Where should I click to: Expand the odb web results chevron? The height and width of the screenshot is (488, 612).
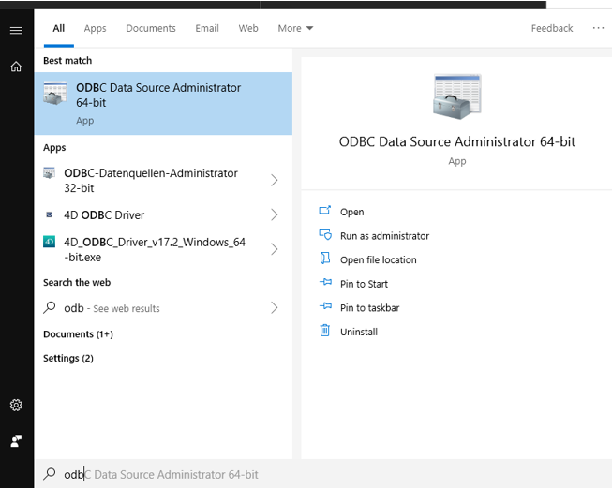tap(274, 307)
